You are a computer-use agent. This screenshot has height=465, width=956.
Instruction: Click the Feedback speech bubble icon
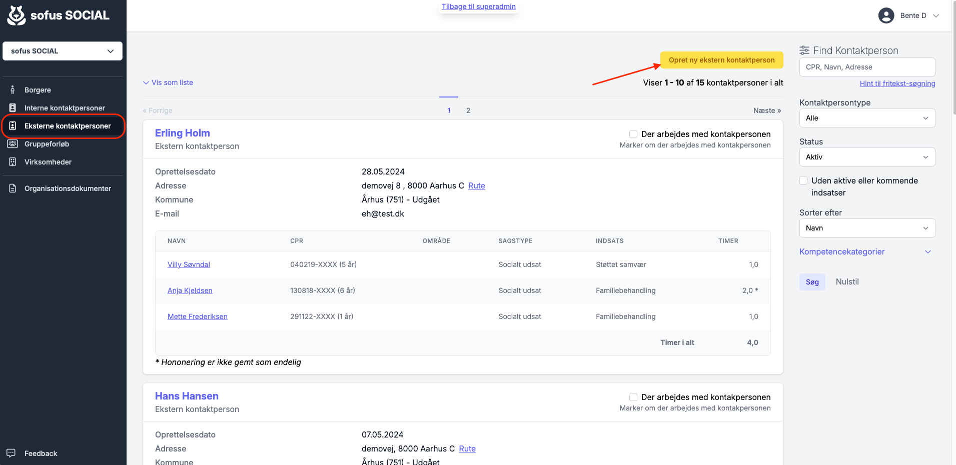click(11, 453)
